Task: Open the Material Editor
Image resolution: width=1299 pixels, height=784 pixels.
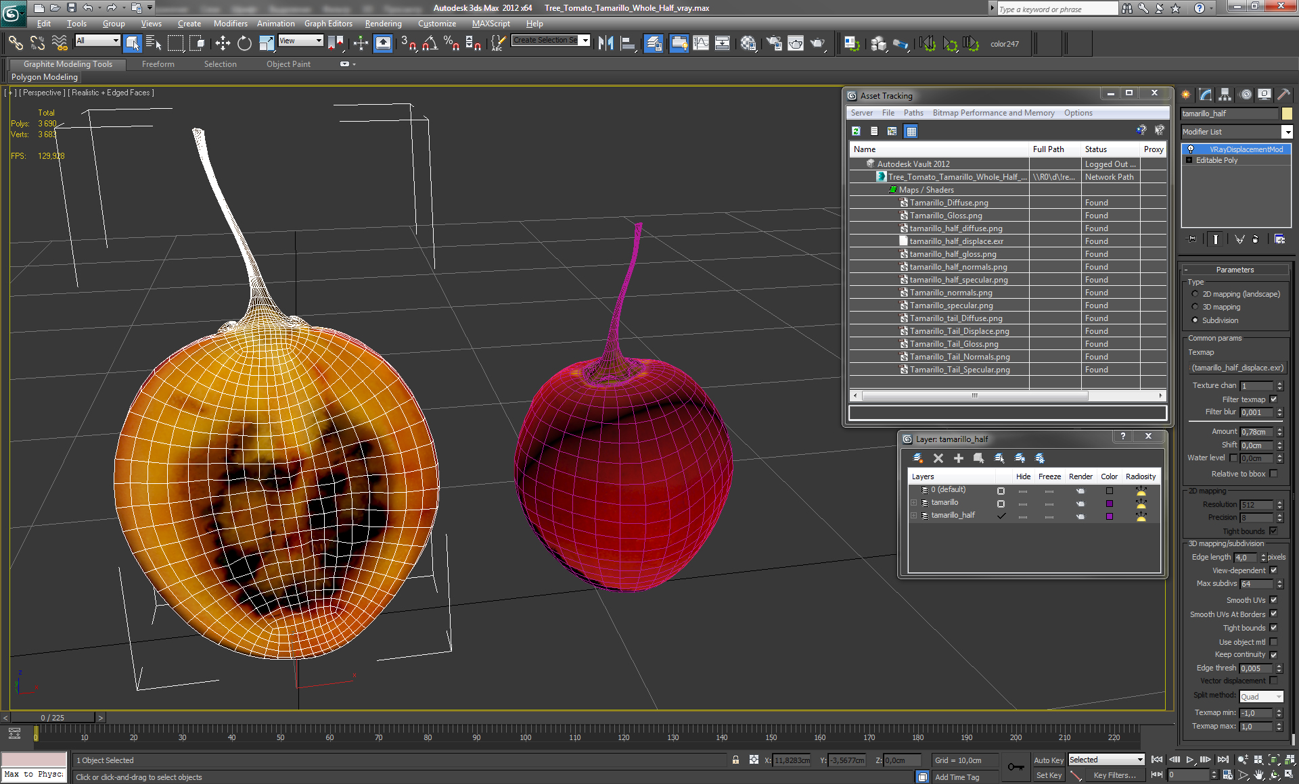Action: (748, 43)
